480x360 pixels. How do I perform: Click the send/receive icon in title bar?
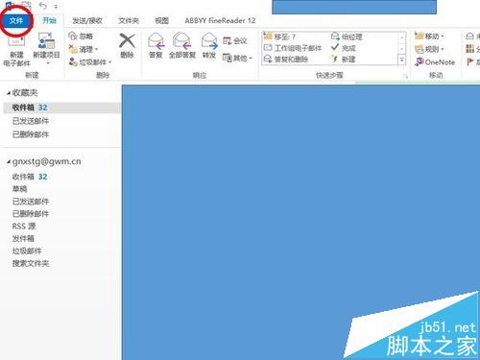click(x=26, y=5)
